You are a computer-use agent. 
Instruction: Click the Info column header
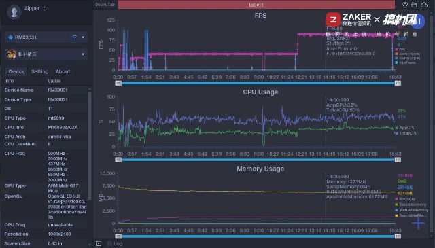9,81
